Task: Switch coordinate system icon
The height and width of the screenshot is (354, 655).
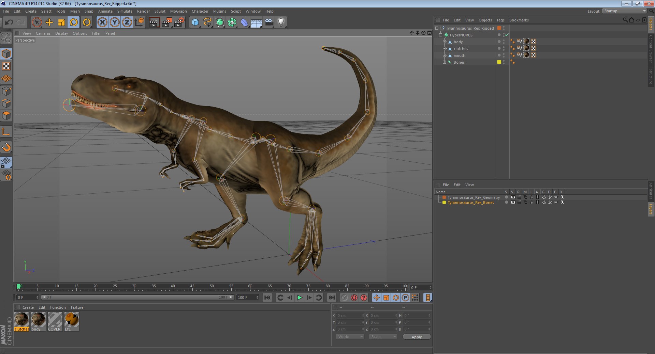Action: click(x=139, y=22)
